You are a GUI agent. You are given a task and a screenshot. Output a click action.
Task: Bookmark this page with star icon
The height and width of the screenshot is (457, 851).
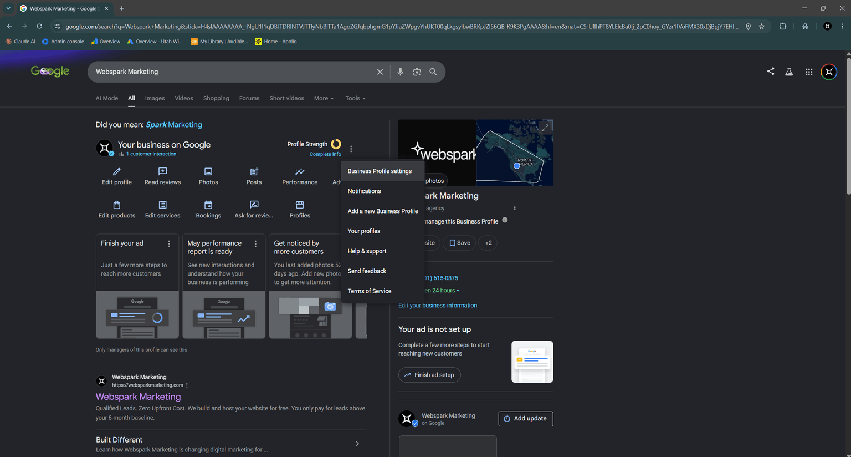762,26
